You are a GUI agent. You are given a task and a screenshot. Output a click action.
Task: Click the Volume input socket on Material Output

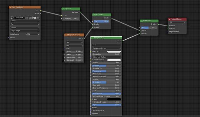point(168,29)
